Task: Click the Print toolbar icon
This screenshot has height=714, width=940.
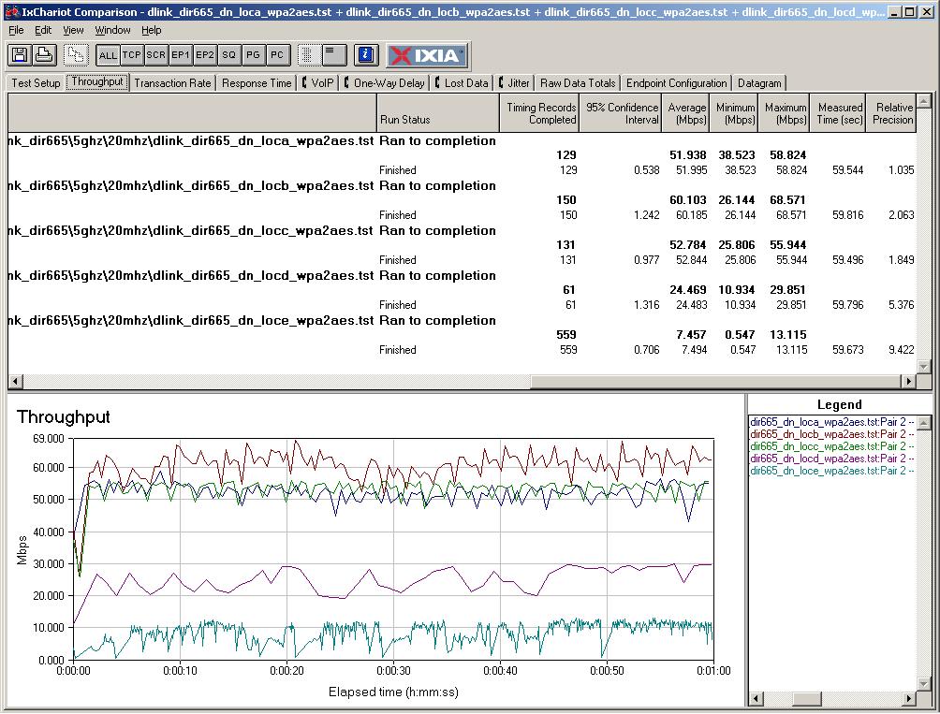Action: (44, 55)
